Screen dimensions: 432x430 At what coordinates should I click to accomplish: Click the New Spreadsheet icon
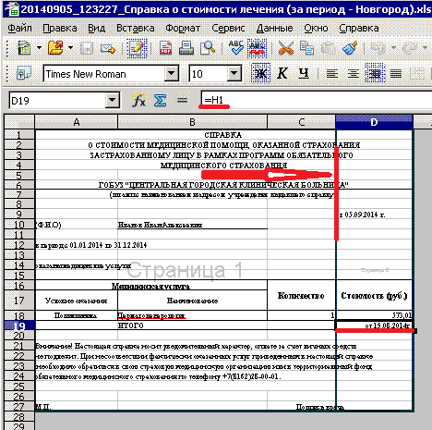click(x=24, y=48)
